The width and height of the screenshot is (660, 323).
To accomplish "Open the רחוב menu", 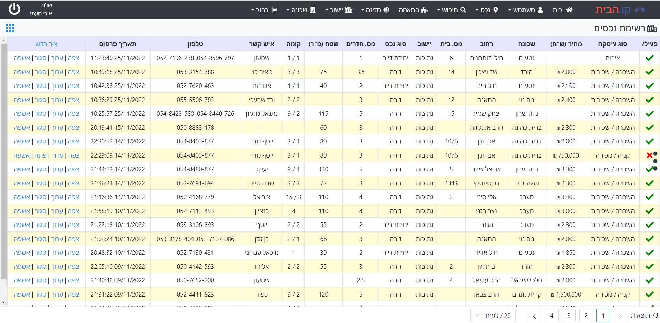I will tap(264, 10).
